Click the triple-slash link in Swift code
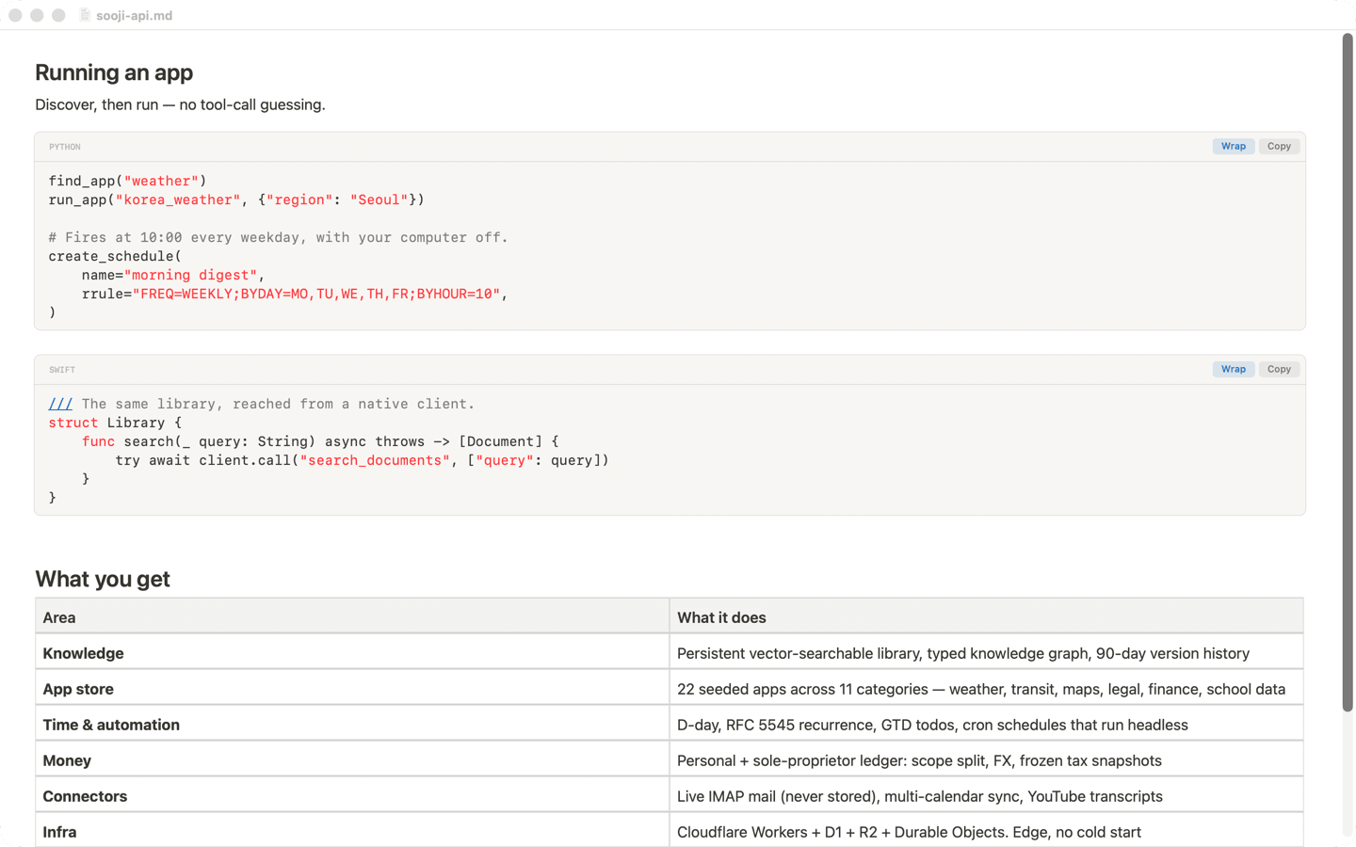The width and height of the screenshot is (1356, 847). pyautogui.click(x=60, y=404)
